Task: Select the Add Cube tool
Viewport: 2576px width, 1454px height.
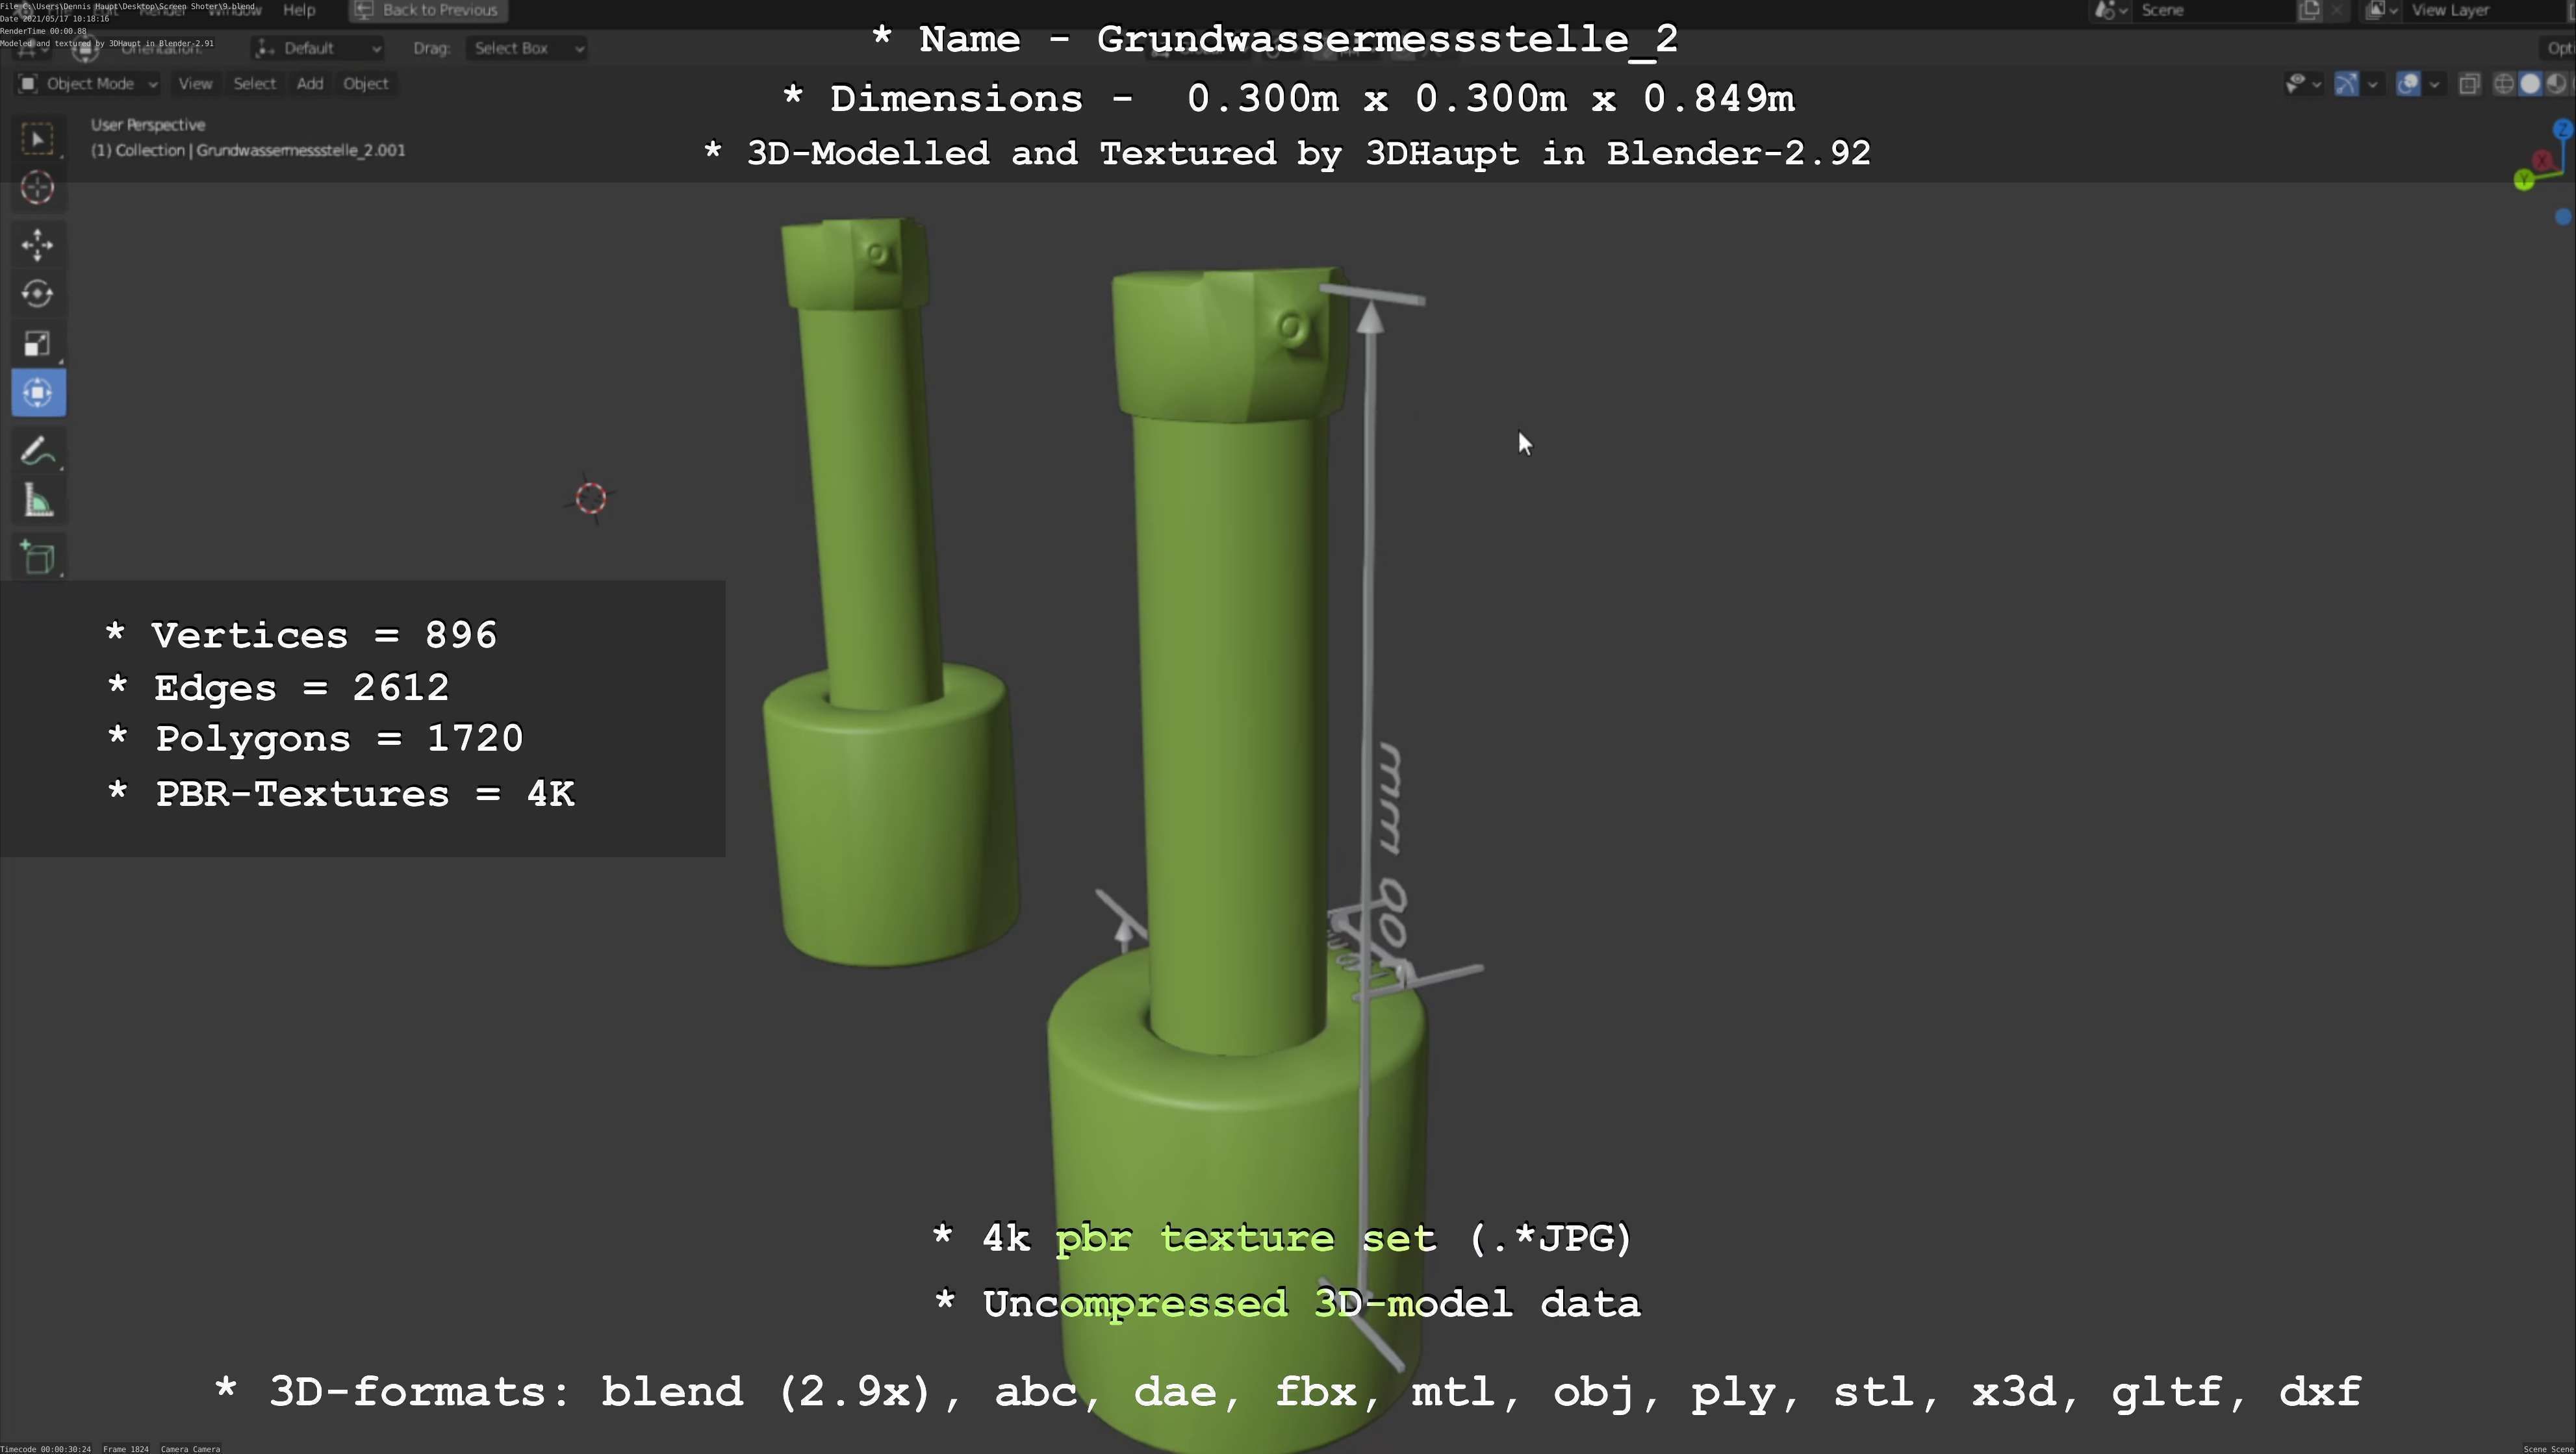Action: pos(38,558)
